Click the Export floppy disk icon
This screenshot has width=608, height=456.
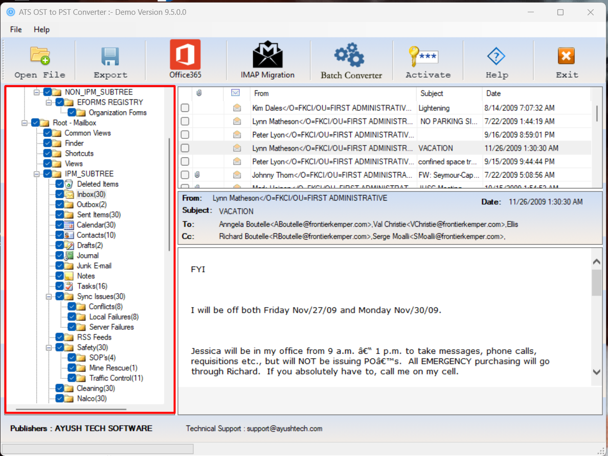pyautogui.click(x=110, y=57)
